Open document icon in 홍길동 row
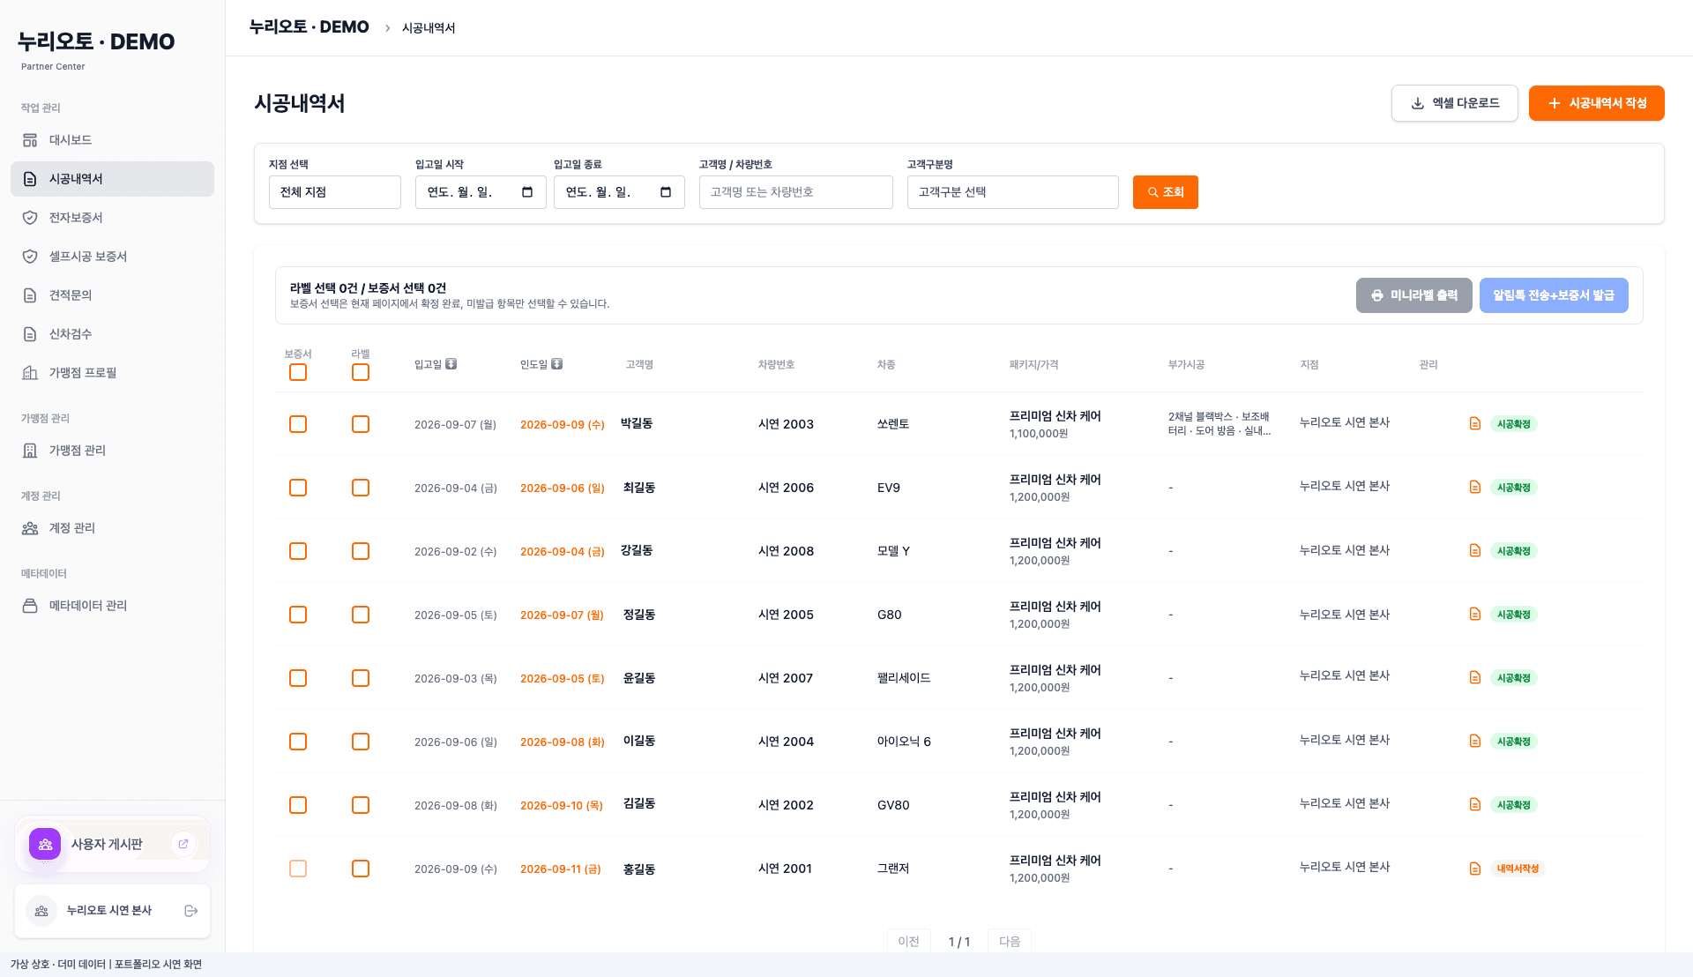Screen dimensions: 1693x977 click(x=1474, y=869)
